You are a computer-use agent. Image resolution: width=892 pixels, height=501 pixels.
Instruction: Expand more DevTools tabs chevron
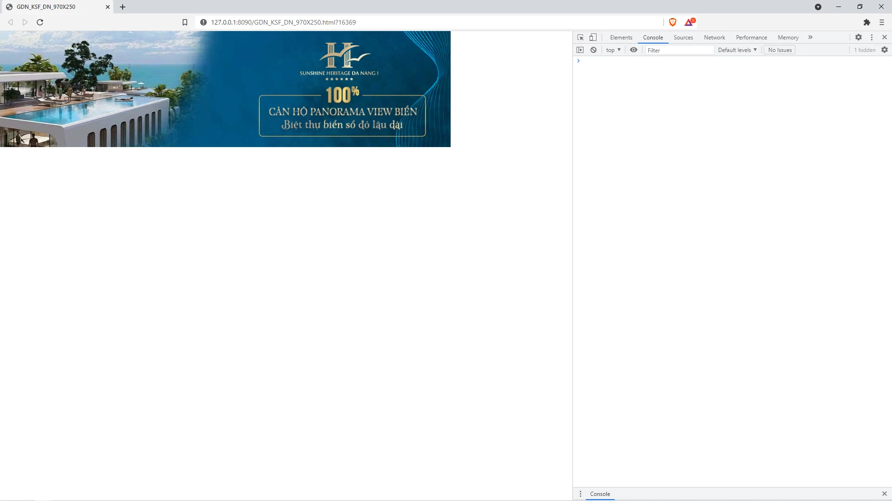click(x=810, y=37)
